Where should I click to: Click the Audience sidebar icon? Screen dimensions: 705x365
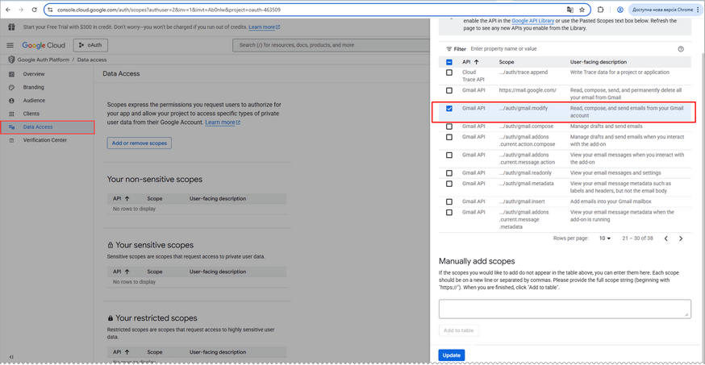[11, 101]
